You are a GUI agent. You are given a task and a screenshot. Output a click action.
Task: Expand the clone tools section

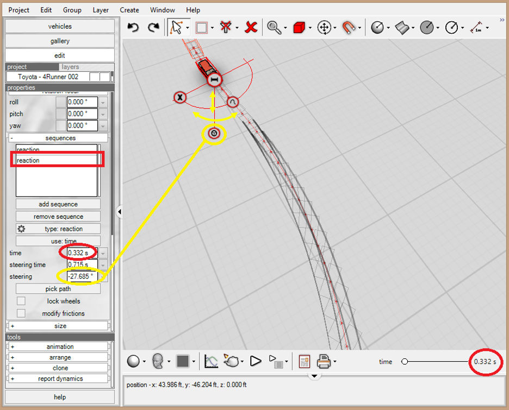pyautogui.click(x=58, y=368)
